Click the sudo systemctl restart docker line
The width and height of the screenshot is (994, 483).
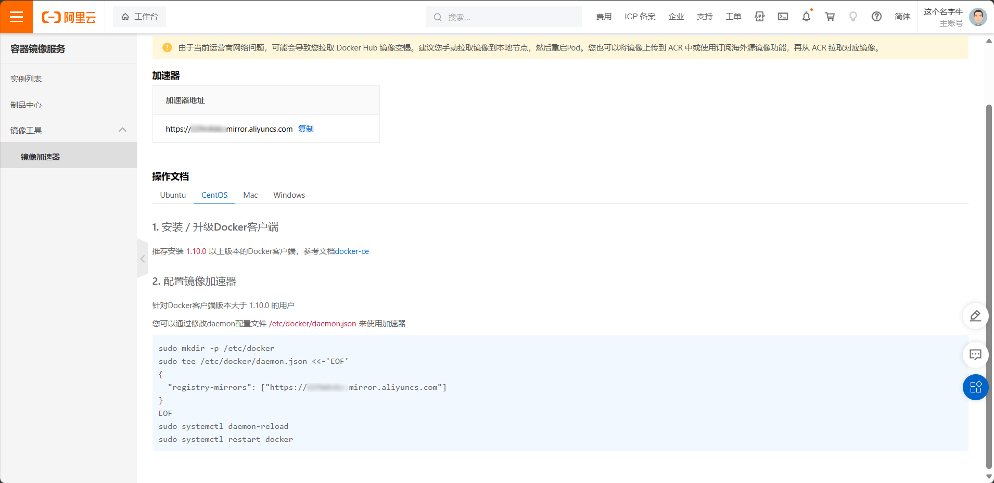(226, 439)
